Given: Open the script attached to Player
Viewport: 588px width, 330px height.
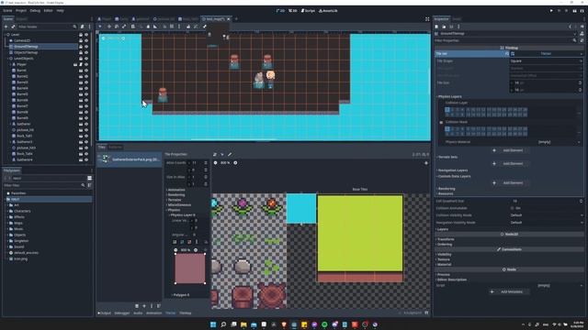Looking at the screenshot, I should click(x=81, y=64).
